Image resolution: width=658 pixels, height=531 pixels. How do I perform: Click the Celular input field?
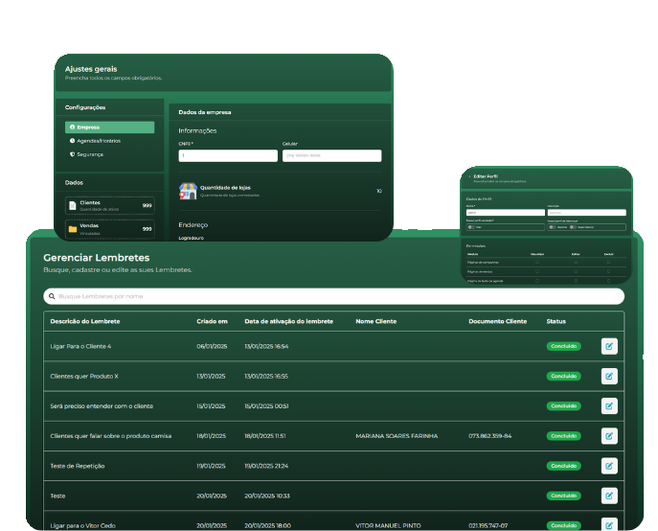(x=331, y=155)
